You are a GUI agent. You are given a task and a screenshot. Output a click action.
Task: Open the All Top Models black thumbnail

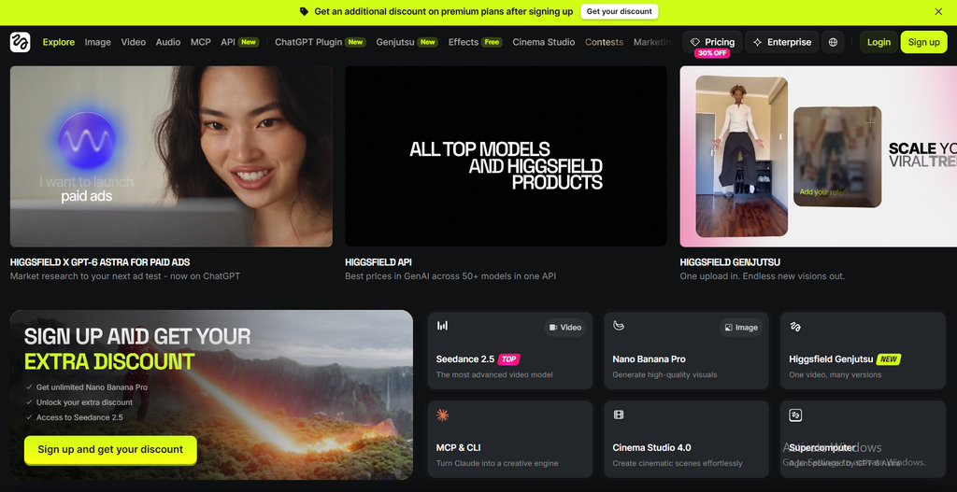[x=506, y=156]
